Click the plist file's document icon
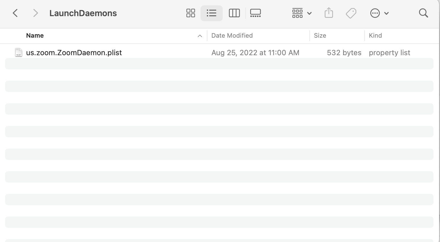This screenshot has height=242, width=440. click(x=18, y=52)
